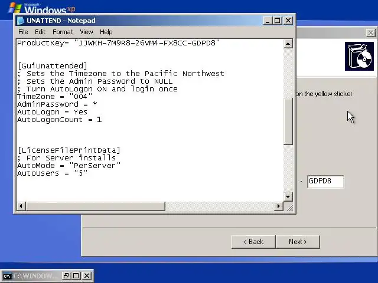Click the vertical scrollbar thumb
The image size is (378, 283).
coord(288,121)
